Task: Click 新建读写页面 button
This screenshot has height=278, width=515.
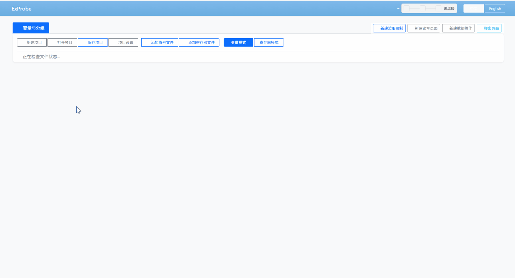Action: 424,28
